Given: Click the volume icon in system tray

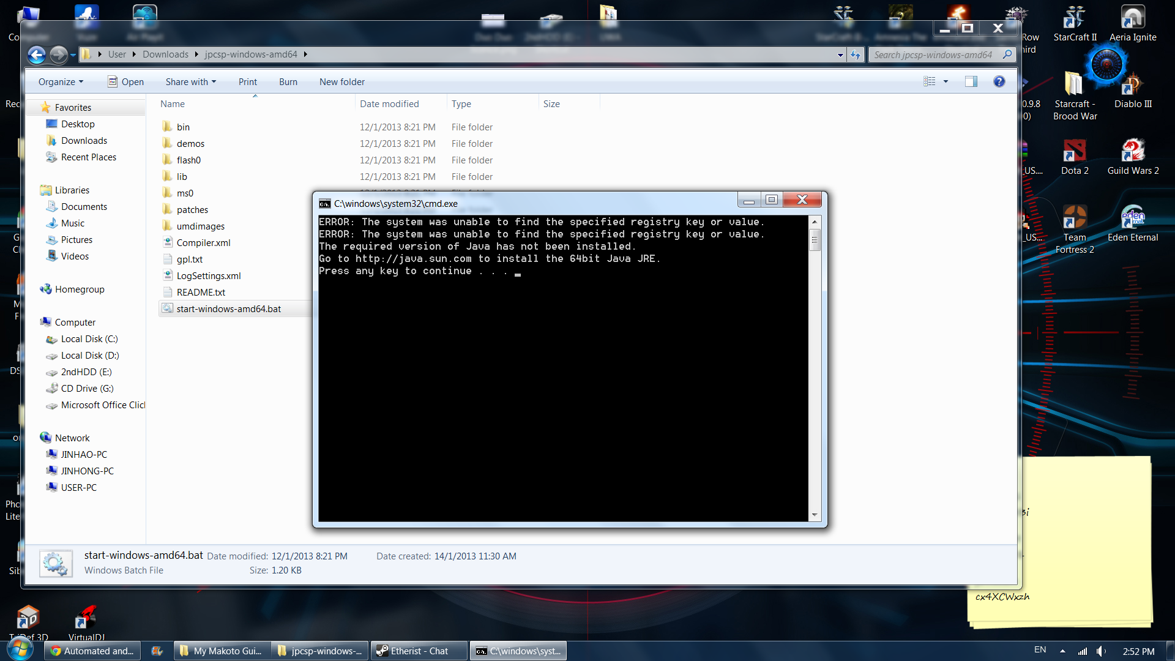Looking at the screenshot, I should click(1101, 651).
